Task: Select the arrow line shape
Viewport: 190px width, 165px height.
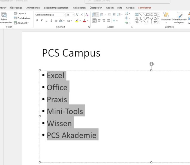Action: point(144,15)
